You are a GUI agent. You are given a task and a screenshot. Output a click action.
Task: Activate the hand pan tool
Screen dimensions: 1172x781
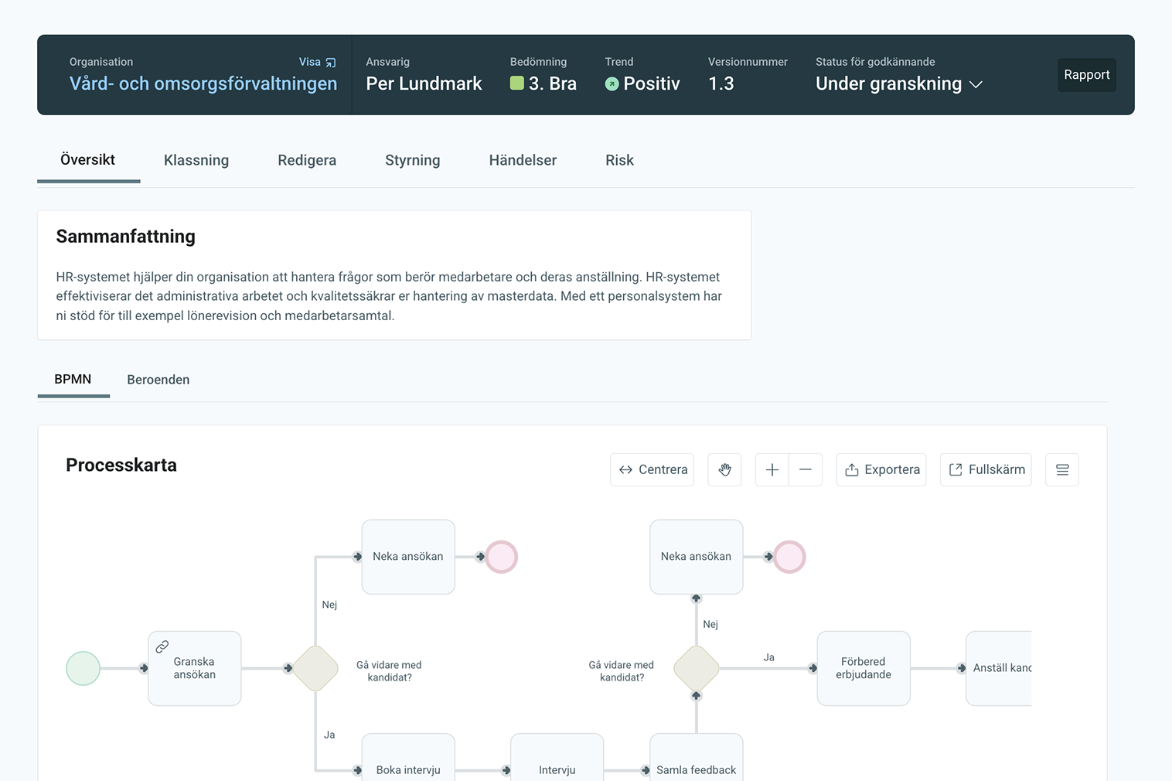point(724,469)
